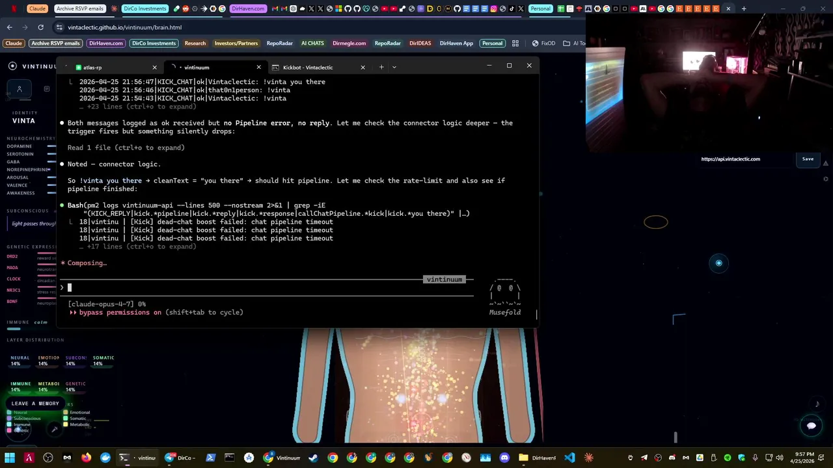Screen dimensions: 833x468
Task: Open the site information icon in the address bar
Action: (60, 27)
